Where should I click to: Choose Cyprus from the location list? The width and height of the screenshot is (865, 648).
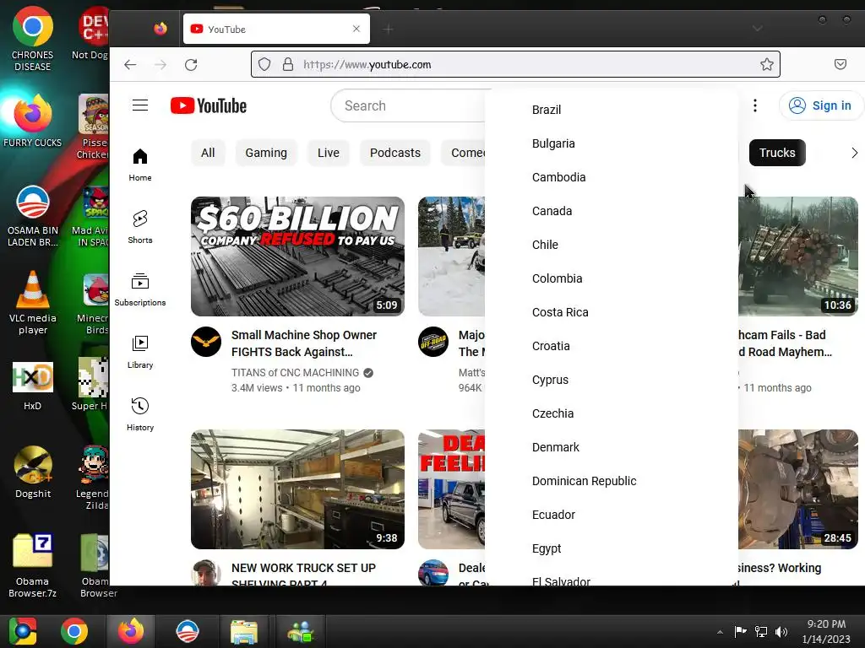[612, 380]
